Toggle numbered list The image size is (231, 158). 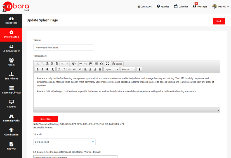coord(59,69)
